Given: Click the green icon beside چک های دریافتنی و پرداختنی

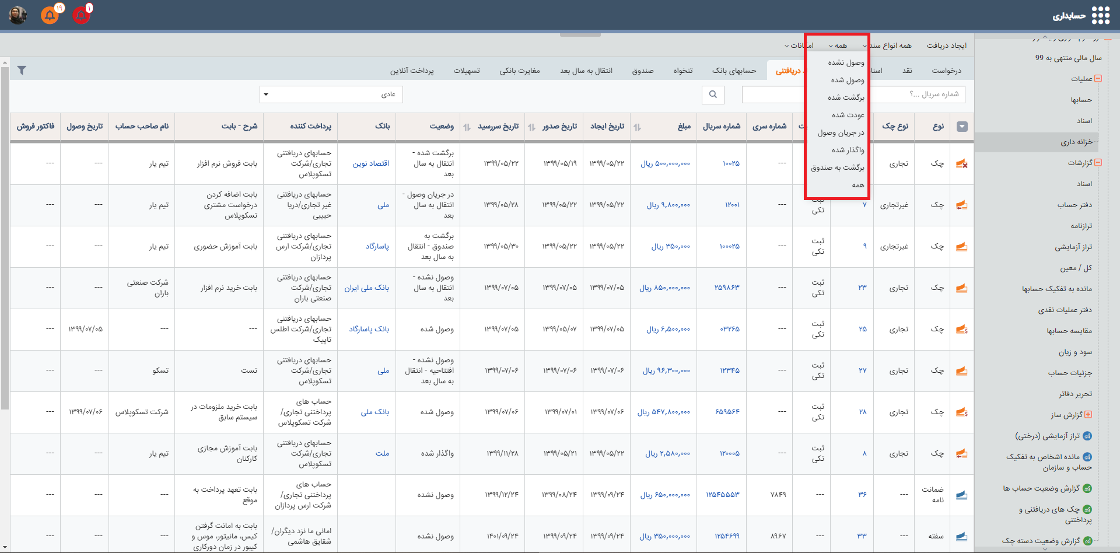Looking at the screenshot, I should click(1087, 509).
